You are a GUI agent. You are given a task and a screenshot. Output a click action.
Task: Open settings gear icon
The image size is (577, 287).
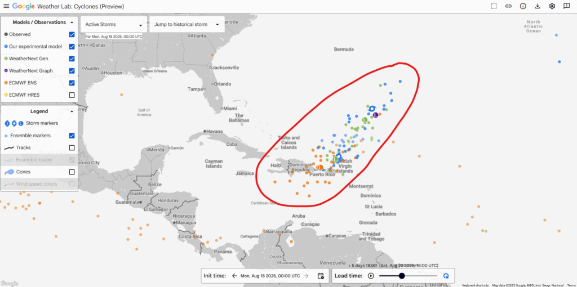pyautogui.click(x=552, y=6)
